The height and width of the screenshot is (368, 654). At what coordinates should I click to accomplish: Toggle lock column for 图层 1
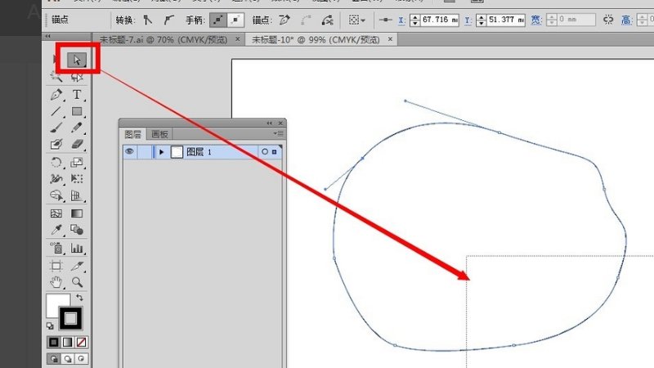(x=145, y=152)
